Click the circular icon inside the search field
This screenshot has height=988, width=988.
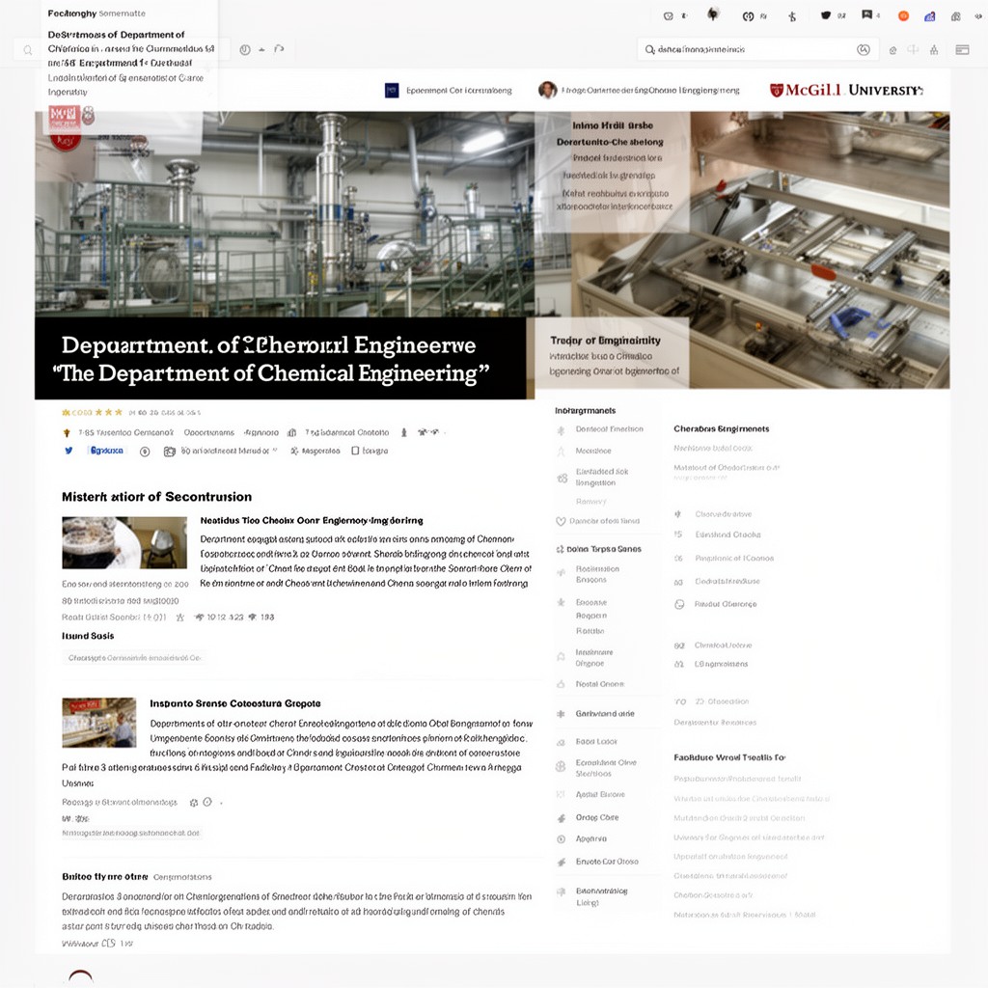(864, 50)
